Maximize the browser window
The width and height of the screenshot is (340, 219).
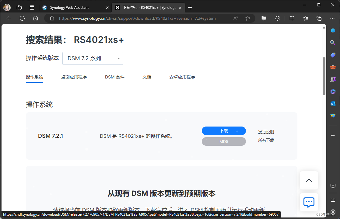point(318,5)
